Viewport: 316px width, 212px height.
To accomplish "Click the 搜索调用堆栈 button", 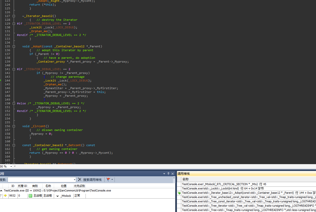I will click(92, 180).
